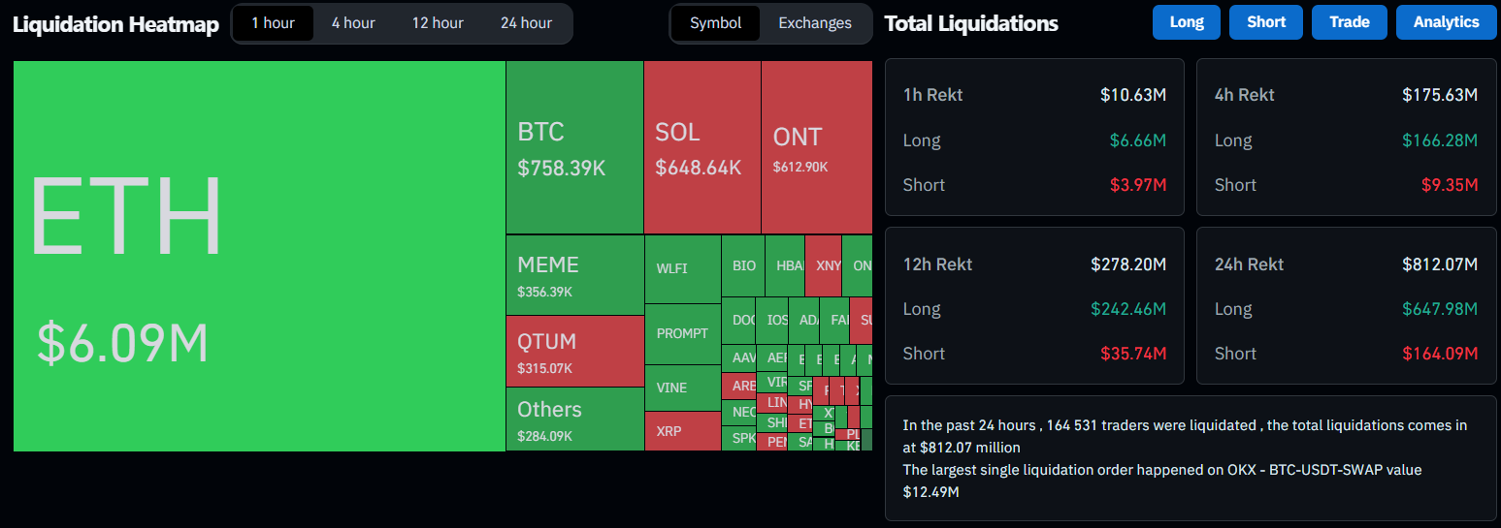Screen dimensions: 1501x528
Task: Select the ONT $612.90K tile
Action: click(816, 147)
